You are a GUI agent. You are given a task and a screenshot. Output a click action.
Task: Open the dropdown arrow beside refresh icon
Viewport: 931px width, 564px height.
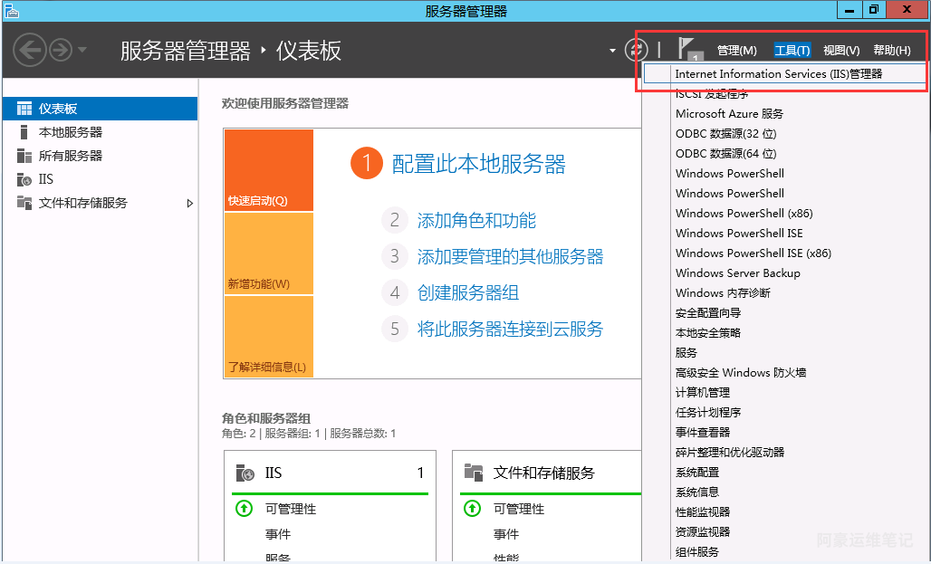point(612,51)
